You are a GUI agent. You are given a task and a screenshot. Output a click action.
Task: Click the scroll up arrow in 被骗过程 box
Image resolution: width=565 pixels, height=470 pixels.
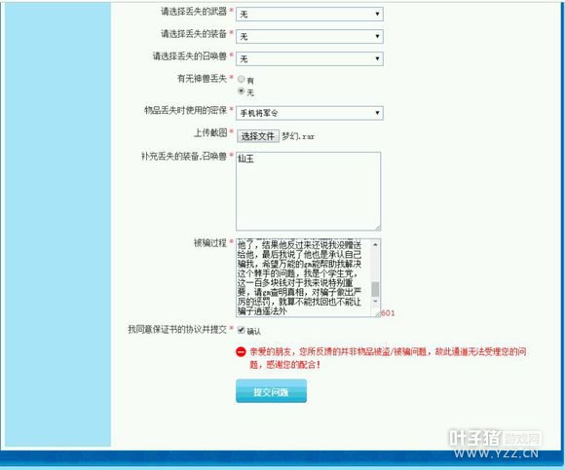click(x=375, y=244)
